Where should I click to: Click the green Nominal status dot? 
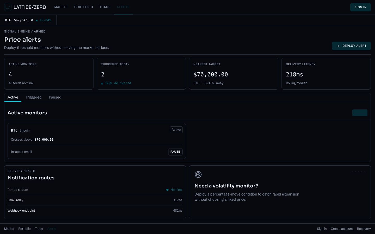pos(167,190)
